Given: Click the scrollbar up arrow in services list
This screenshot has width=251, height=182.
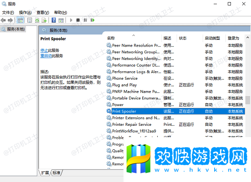Looking at the screenshot, I should (x=248, y=38).
